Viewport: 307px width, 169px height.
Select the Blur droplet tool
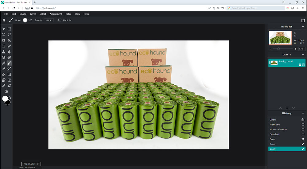coord(9,52)
